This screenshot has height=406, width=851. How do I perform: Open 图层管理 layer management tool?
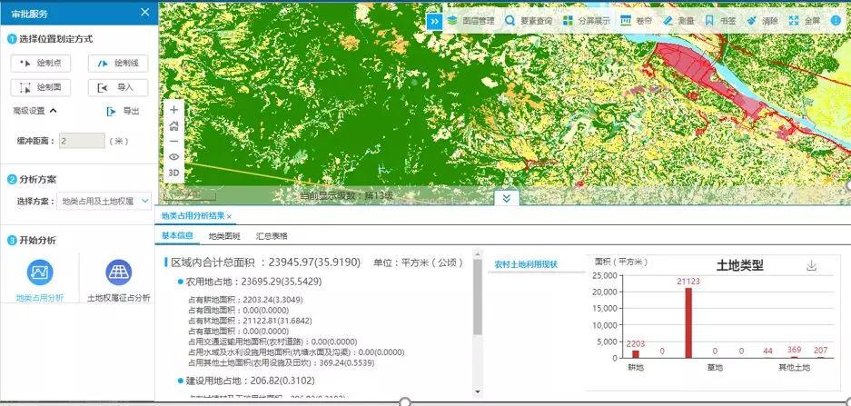pyautogui.click(x=470, y=21)
